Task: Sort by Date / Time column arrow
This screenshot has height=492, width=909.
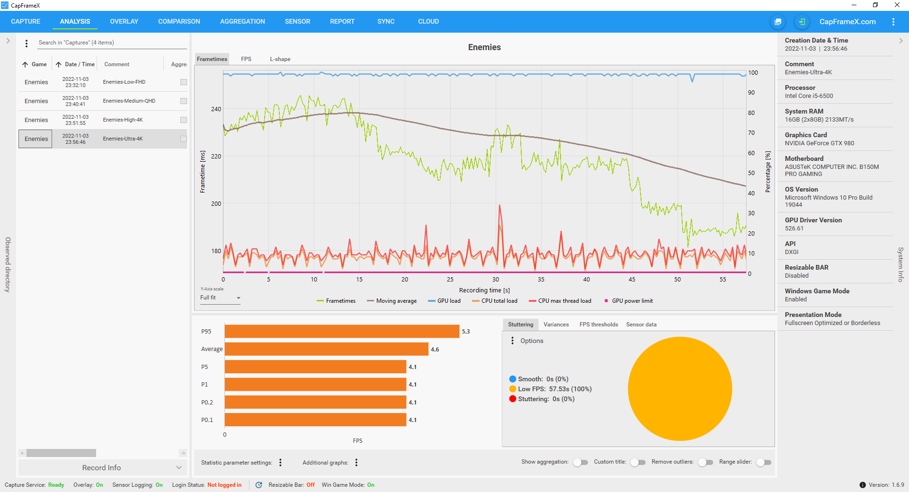Action: [59, 64]
